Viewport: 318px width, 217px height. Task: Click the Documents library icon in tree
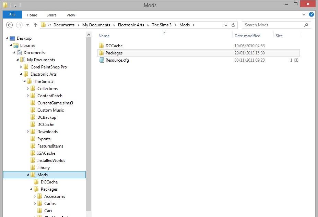pos(19,53)
